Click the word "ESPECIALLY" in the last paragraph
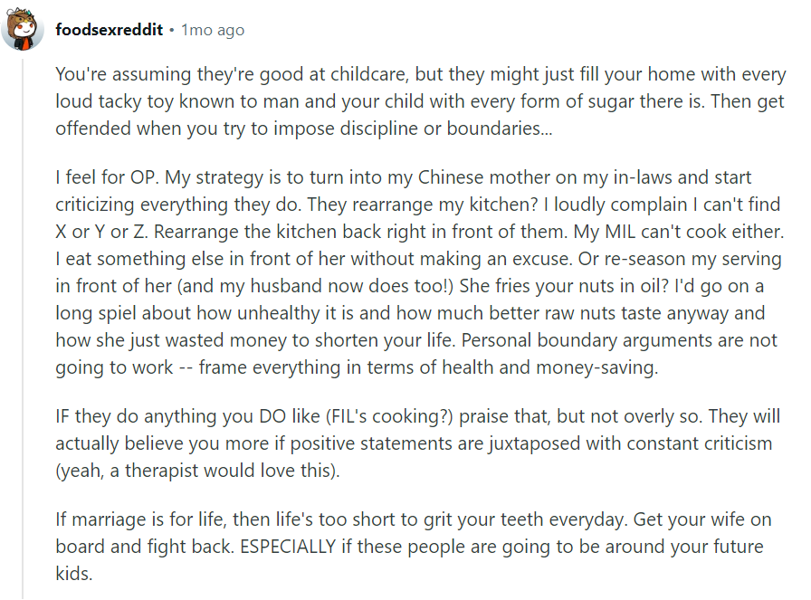 pyautogui.click(x=288, y=547)
